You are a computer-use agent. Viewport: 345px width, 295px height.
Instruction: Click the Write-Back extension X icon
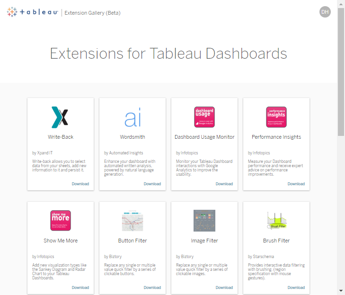[x=60, y=117]
